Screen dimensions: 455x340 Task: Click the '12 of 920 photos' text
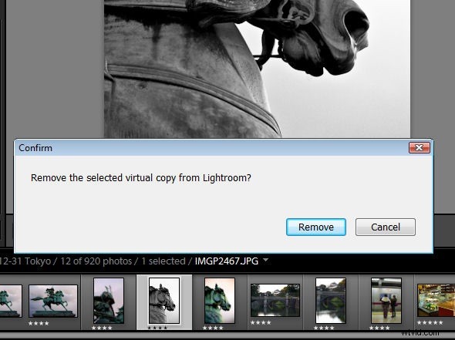[x=96, y=261]
